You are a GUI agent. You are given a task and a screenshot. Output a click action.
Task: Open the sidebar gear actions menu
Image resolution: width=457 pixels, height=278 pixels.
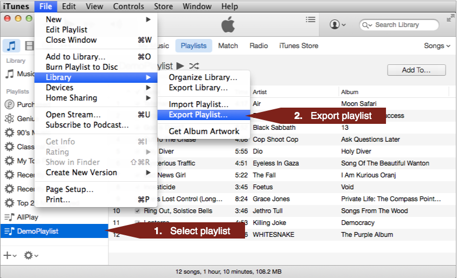click(30, 255)
